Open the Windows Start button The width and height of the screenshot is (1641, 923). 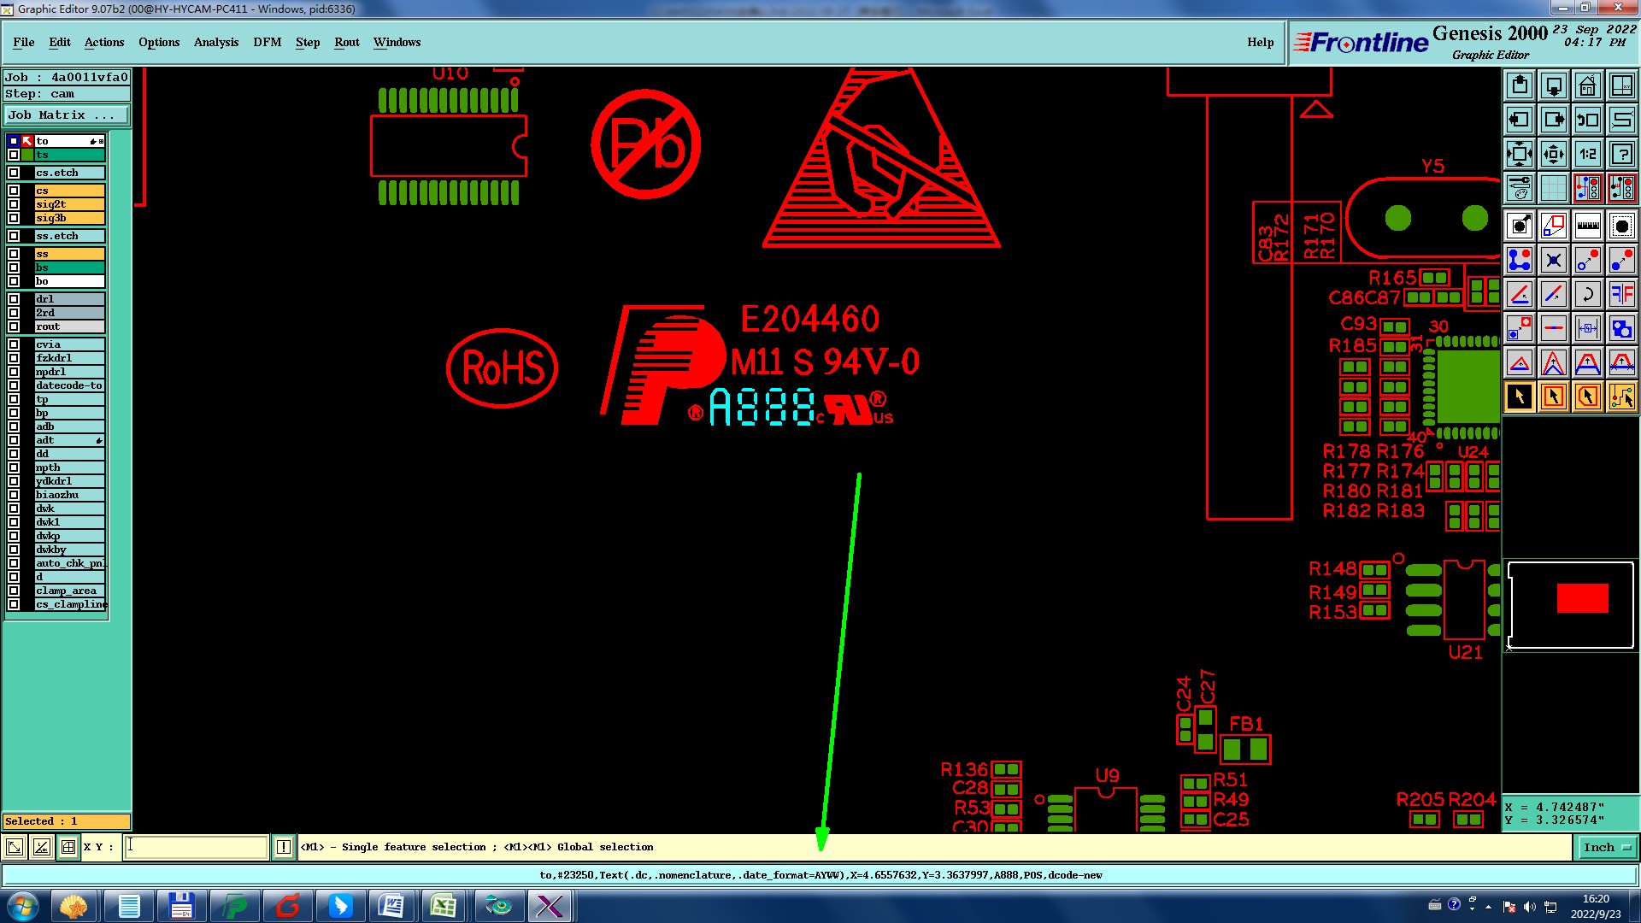coord(23,906)
